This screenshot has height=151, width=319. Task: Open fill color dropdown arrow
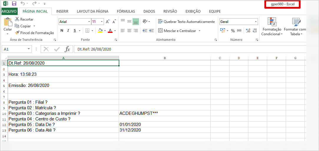(105, 31)
